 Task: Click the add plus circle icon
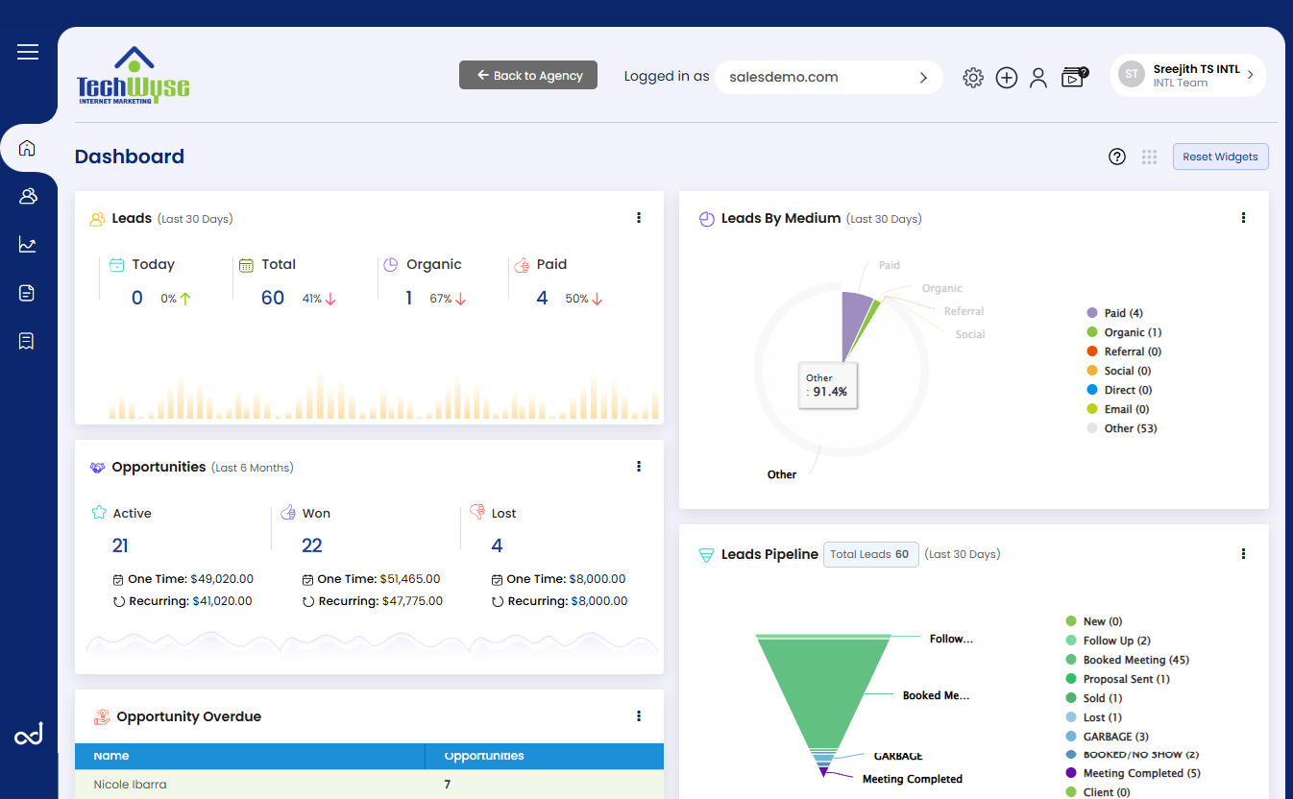1006,78
